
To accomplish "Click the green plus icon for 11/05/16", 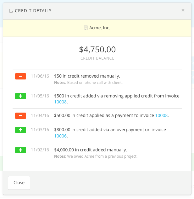I will pyautogui.click(x=21, y=96).
